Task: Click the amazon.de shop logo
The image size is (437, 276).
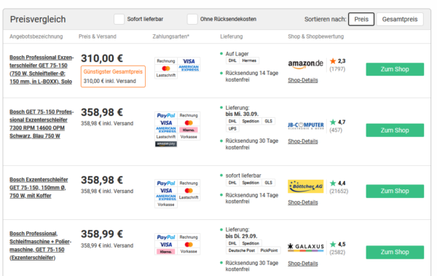Action: 305,64
